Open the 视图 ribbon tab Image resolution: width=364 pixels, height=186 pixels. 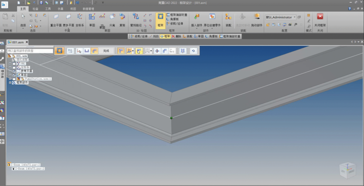[73, 9]
